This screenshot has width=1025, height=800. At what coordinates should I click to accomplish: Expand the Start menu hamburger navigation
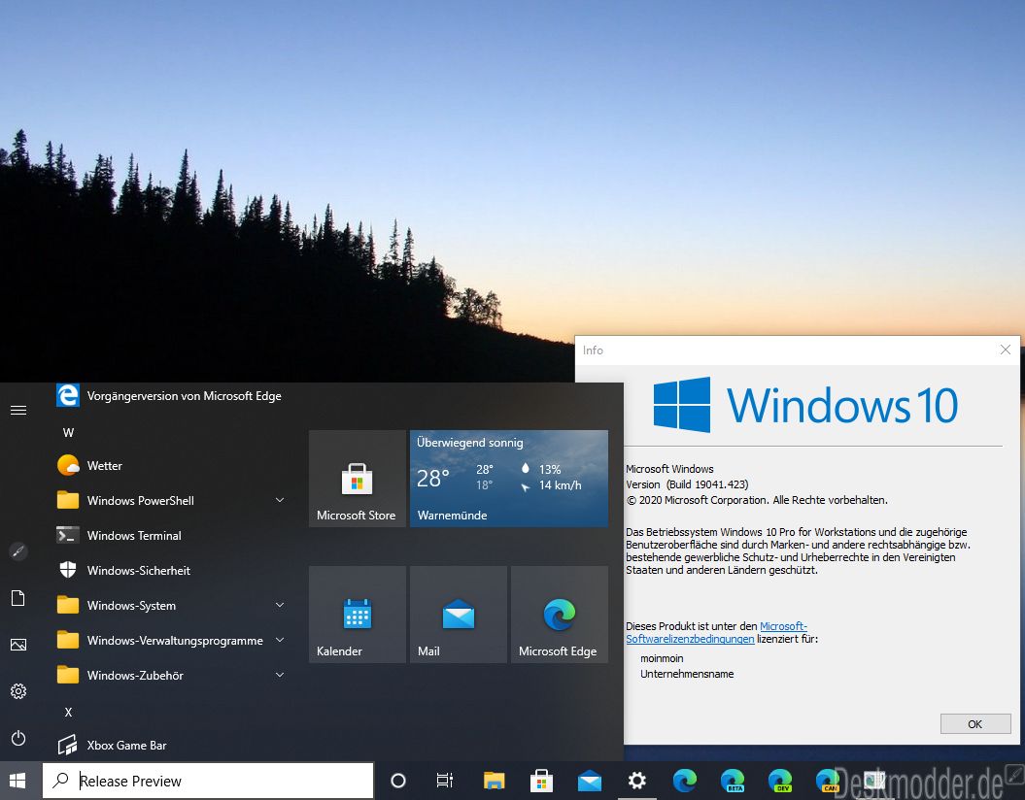point(18,410)
